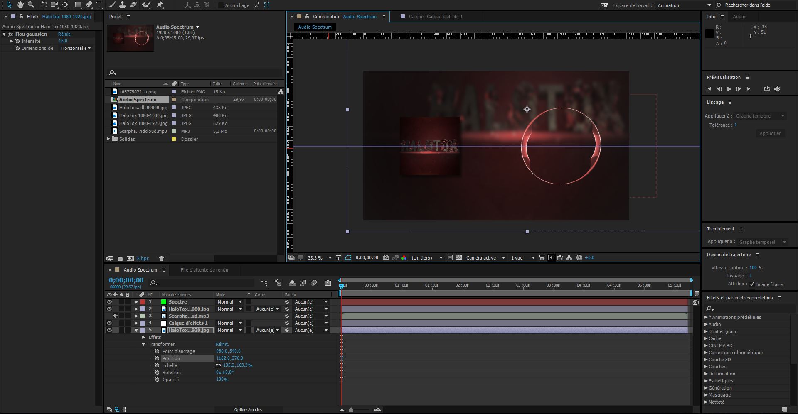Select the Puppet Pin tool
Image resolution: width=798 pixels, height=414 pixels.
click(x=160, y=5)
